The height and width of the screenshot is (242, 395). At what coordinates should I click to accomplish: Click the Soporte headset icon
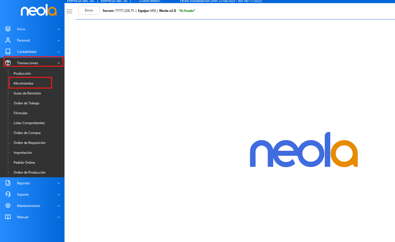[8, 195]
